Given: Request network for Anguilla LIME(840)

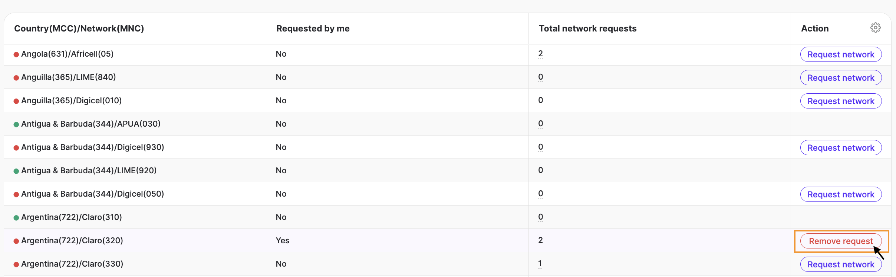Looking at the screenshot, I should tap(840, 78).
